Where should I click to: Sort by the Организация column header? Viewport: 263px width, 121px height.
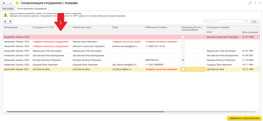click(11, 27)
